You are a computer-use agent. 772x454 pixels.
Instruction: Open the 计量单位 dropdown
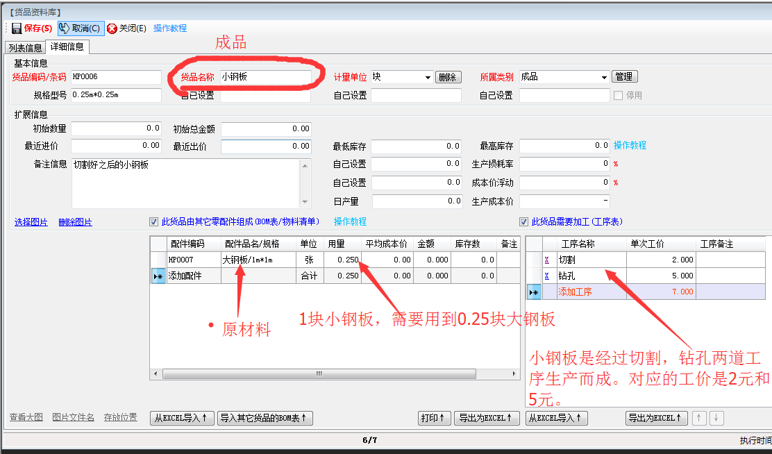click(x=428, y=77)
